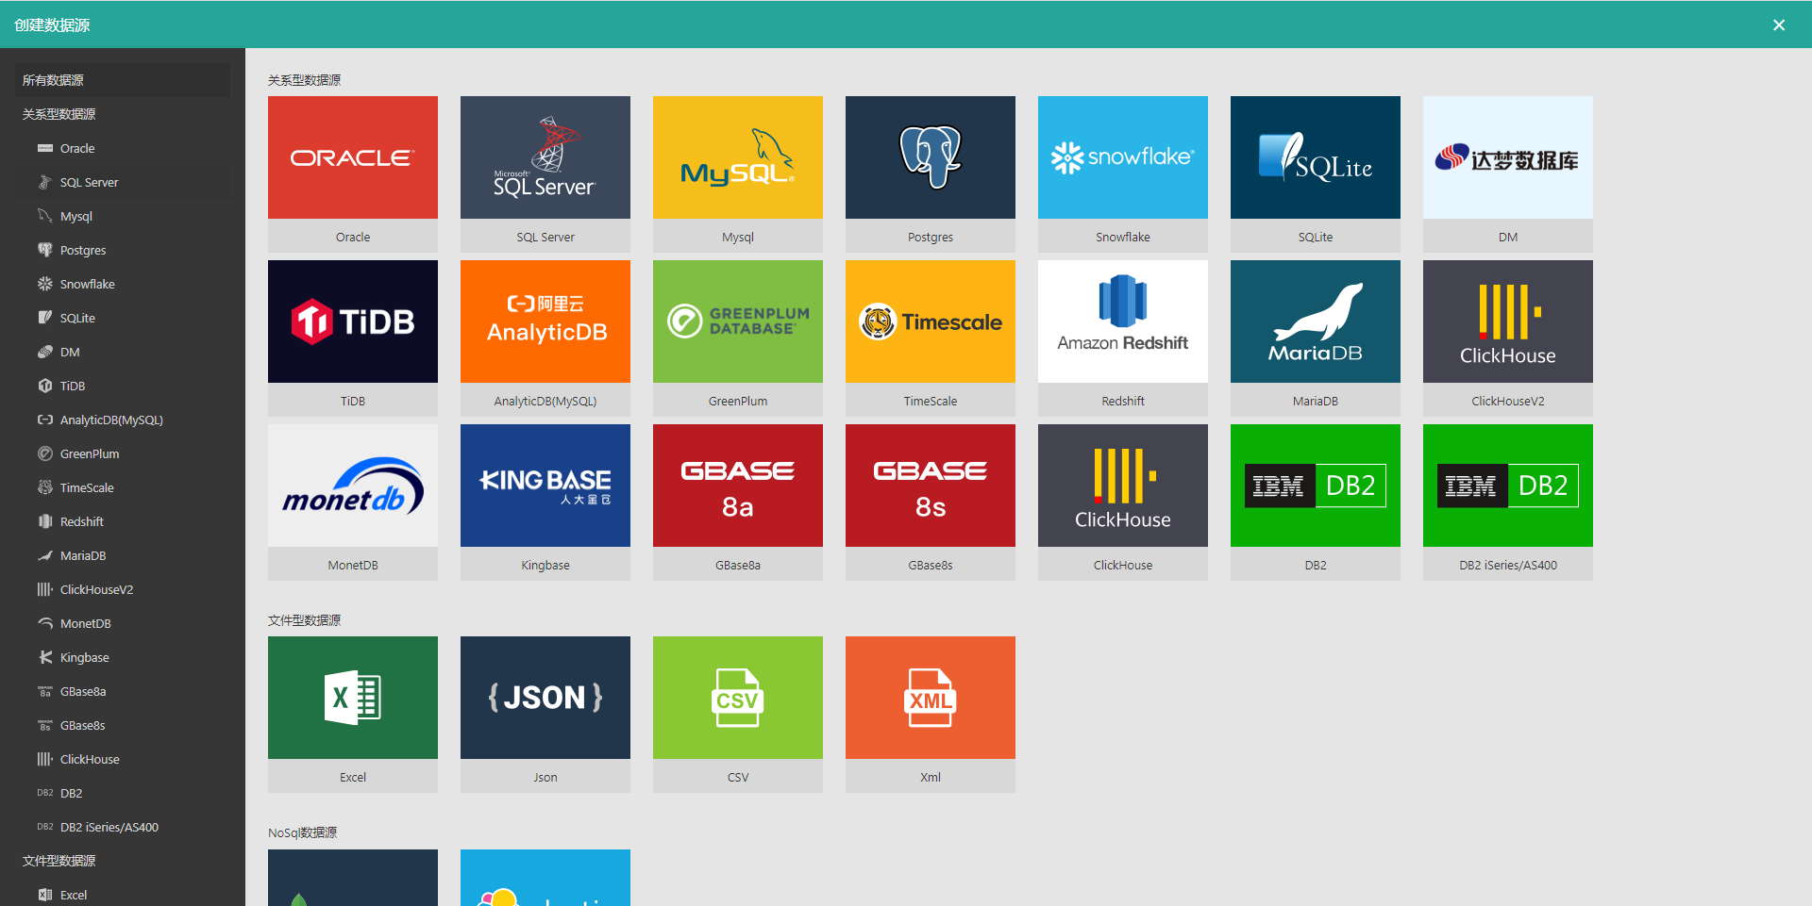Select DM in the sidebar list

[123, 352]
